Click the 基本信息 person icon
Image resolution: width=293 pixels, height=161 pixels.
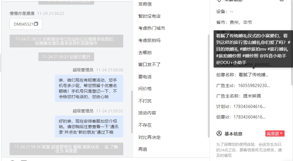pyautogui.click(x=219, y=133)
